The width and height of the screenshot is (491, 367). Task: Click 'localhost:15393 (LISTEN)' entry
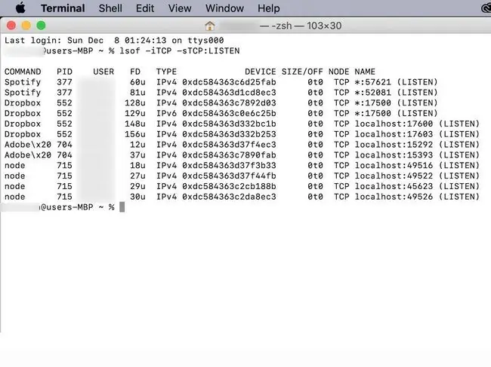pyautogui.click(x=417, y=155)
